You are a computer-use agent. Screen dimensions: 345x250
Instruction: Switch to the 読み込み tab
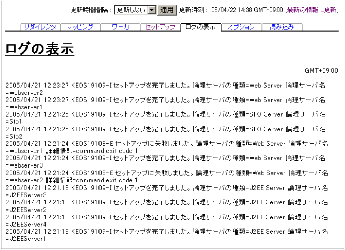tap(282, 27)
